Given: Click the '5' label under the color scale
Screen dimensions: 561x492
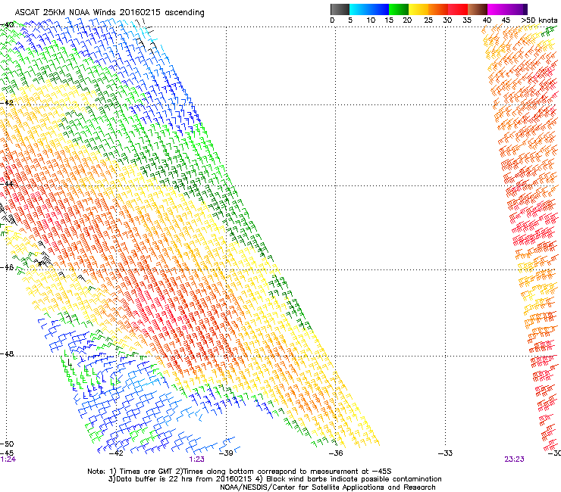Looking at the screenshot, I should click(350, 20).
